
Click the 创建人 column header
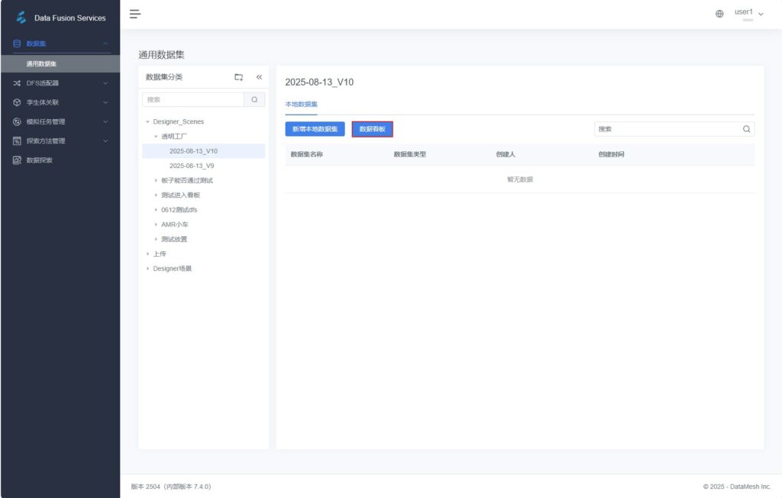point(506,154)
